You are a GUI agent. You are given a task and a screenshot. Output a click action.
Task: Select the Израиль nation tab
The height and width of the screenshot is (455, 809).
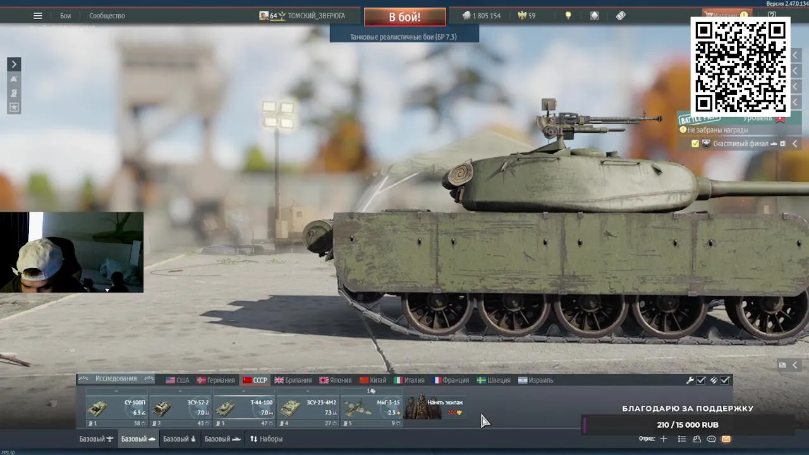click(x=536, y=380)
